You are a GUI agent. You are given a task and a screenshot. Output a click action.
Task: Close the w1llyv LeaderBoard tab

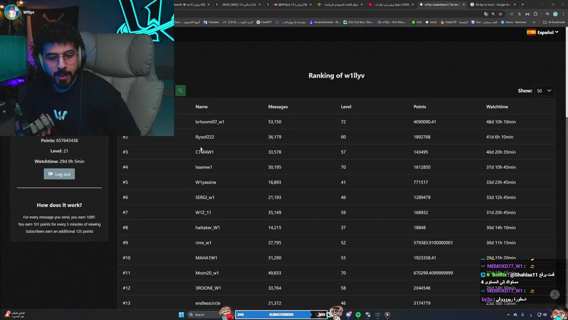pyautogui.click(x=464, y=4)
